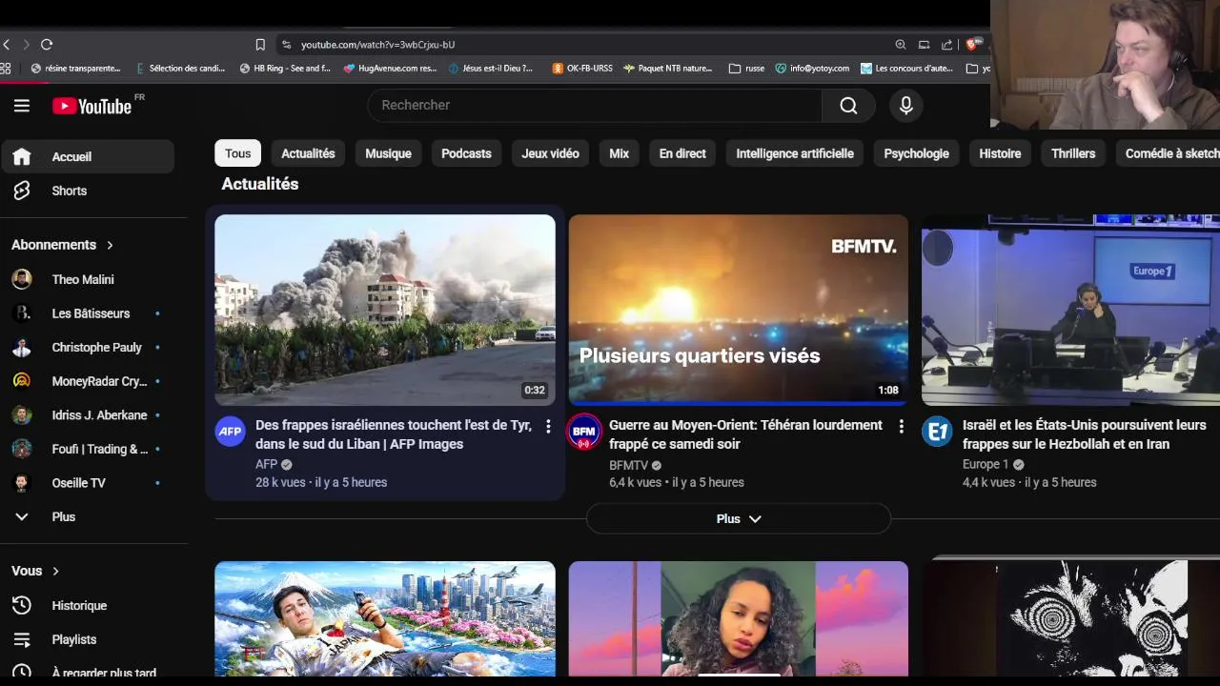Open BFMTV Plusieurs quartiers visés thumbnail
This screenshot has width=1220, height=686.
coord(739,310)
